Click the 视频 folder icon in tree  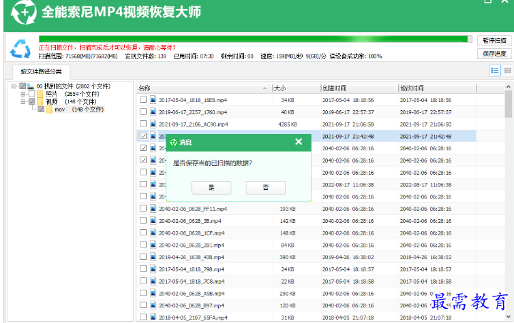(40, 102)
